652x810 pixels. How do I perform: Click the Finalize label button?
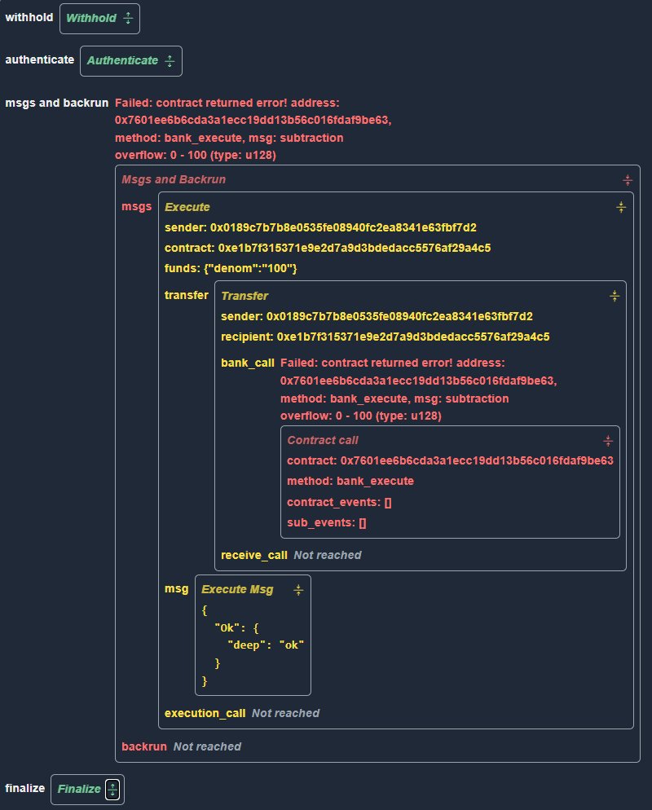point(79,789)
